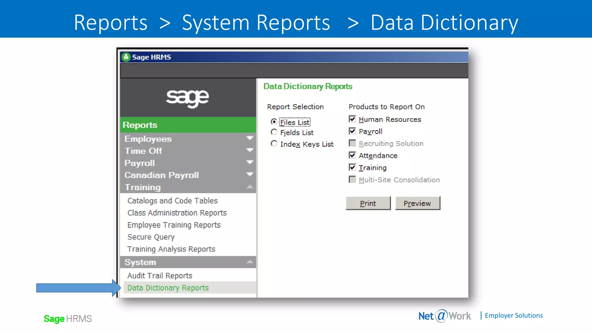The height and width of the screenshot is (333, 592).
Task: Click the Preview button
Action: [417, 203]
